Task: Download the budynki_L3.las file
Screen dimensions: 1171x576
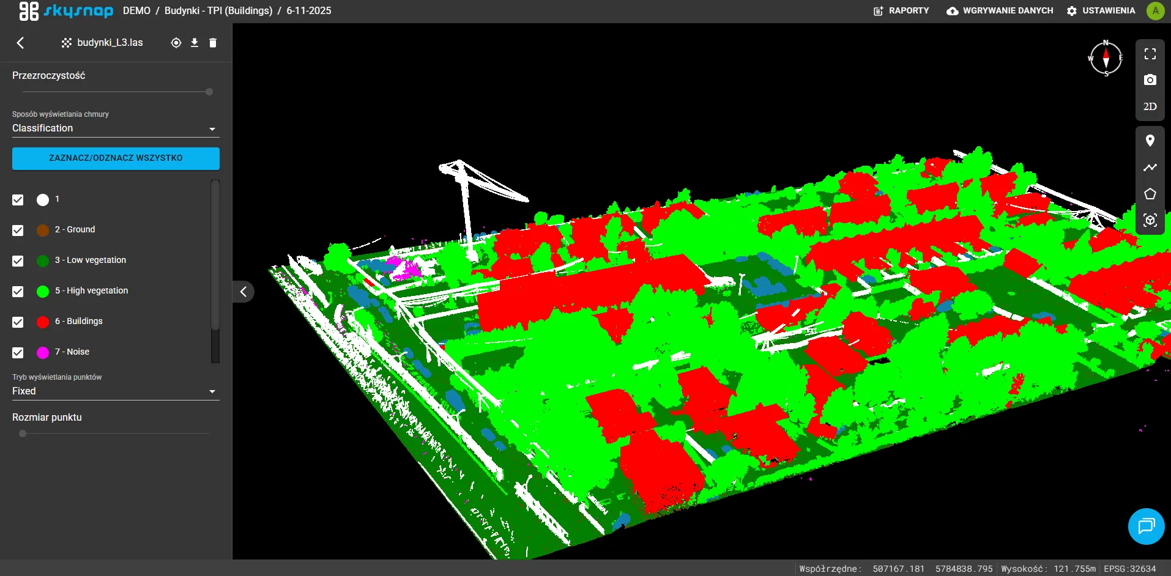Action: (195, 43)
